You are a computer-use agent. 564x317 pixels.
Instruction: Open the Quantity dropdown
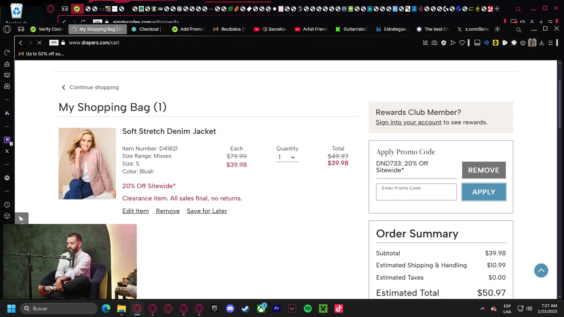[x=287, y=157]
